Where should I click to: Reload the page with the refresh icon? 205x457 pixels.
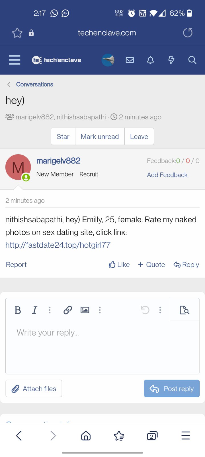point(188,33)
